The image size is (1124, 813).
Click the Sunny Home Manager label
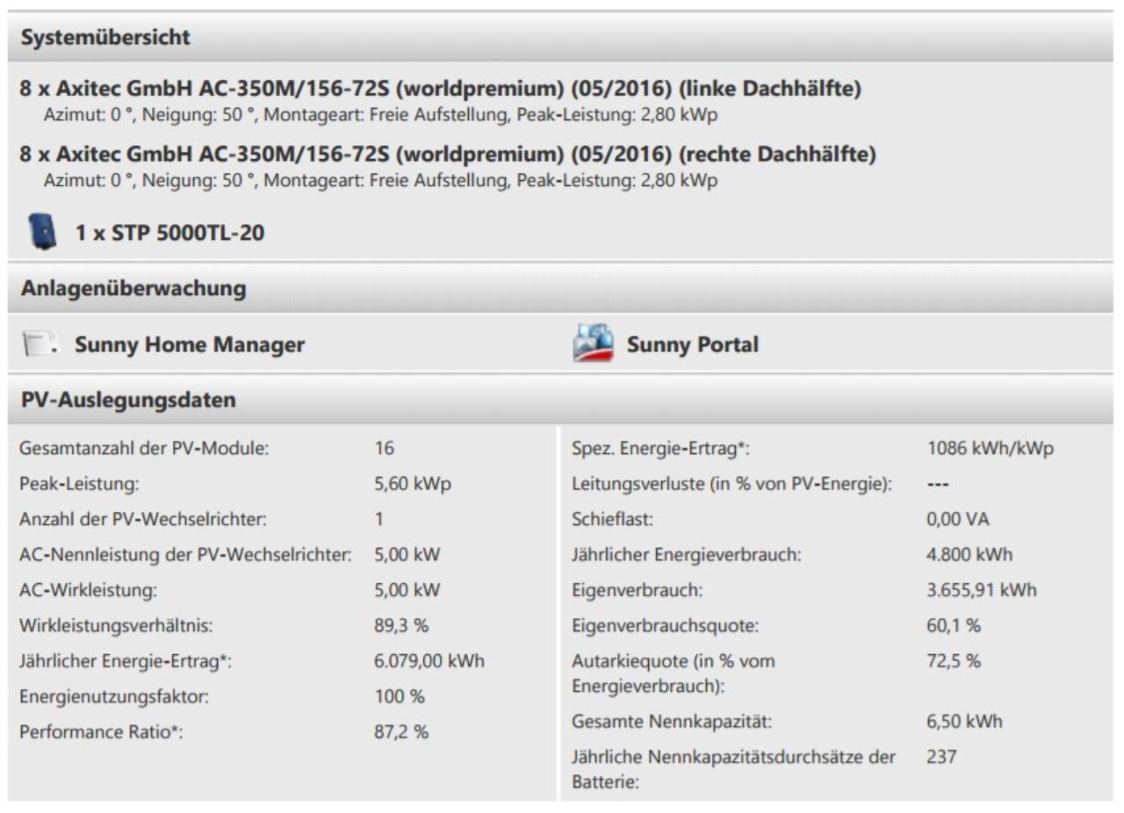click(x=190, y=345)
